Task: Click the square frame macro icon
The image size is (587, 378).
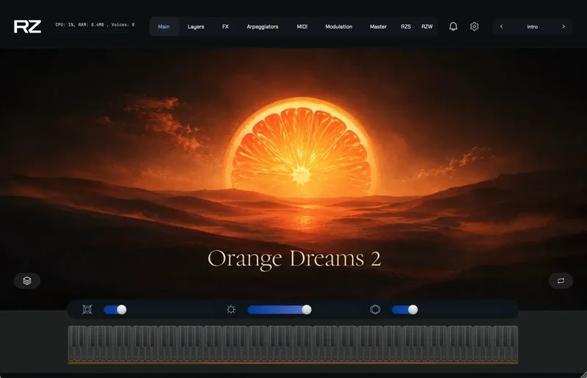Action: [x=87, y=310]
